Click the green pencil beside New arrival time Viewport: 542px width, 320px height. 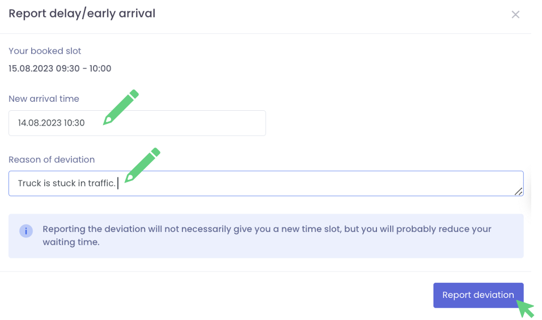click(x=121, y=107)
